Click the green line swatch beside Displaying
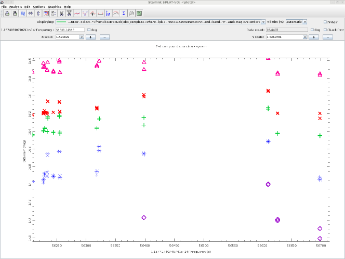 (x=61, y=22)
